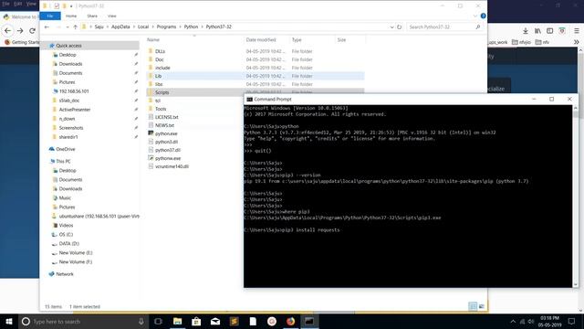584x329 pixels.
Task: Expand the Explorer ribbon chevron
Action: tap(474, 16)
